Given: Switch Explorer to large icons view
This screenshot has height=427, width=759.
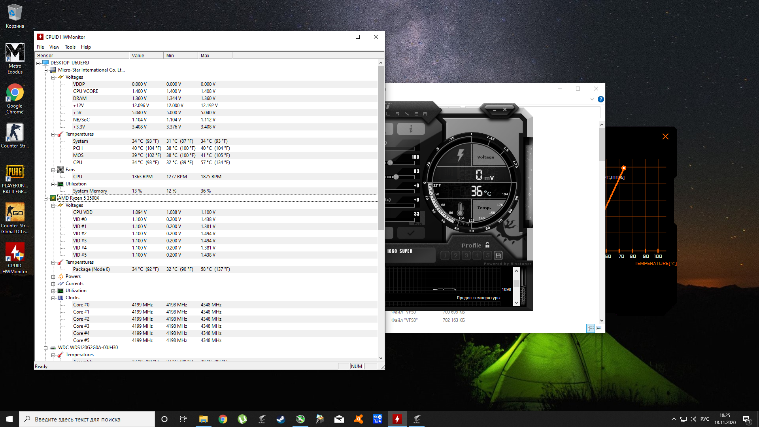Looking at the screenshot, I should click(599, 328).
